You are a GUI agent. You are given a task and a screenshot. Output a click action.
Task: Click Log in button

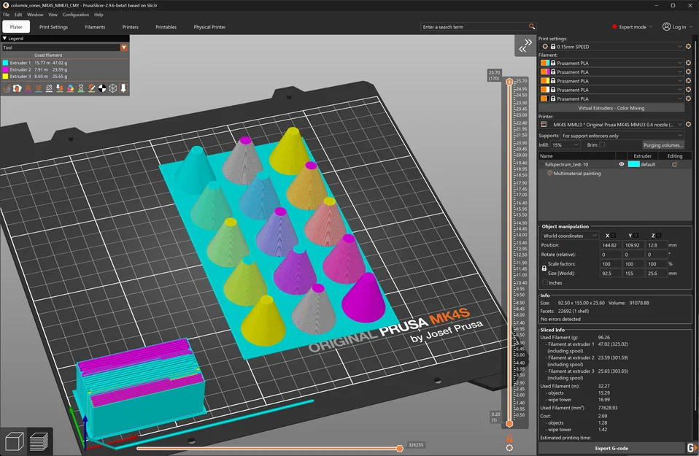point(677,27)
